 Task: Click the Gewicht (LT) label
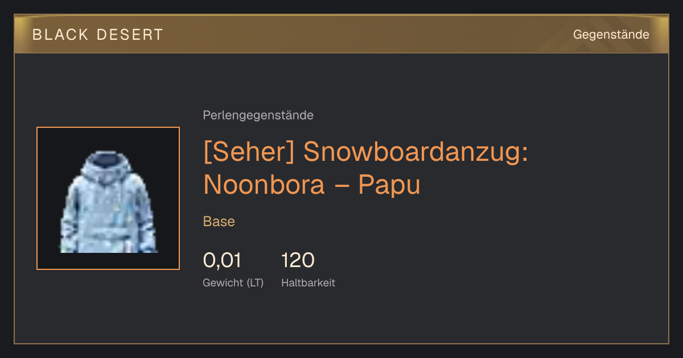pos(233,282)
